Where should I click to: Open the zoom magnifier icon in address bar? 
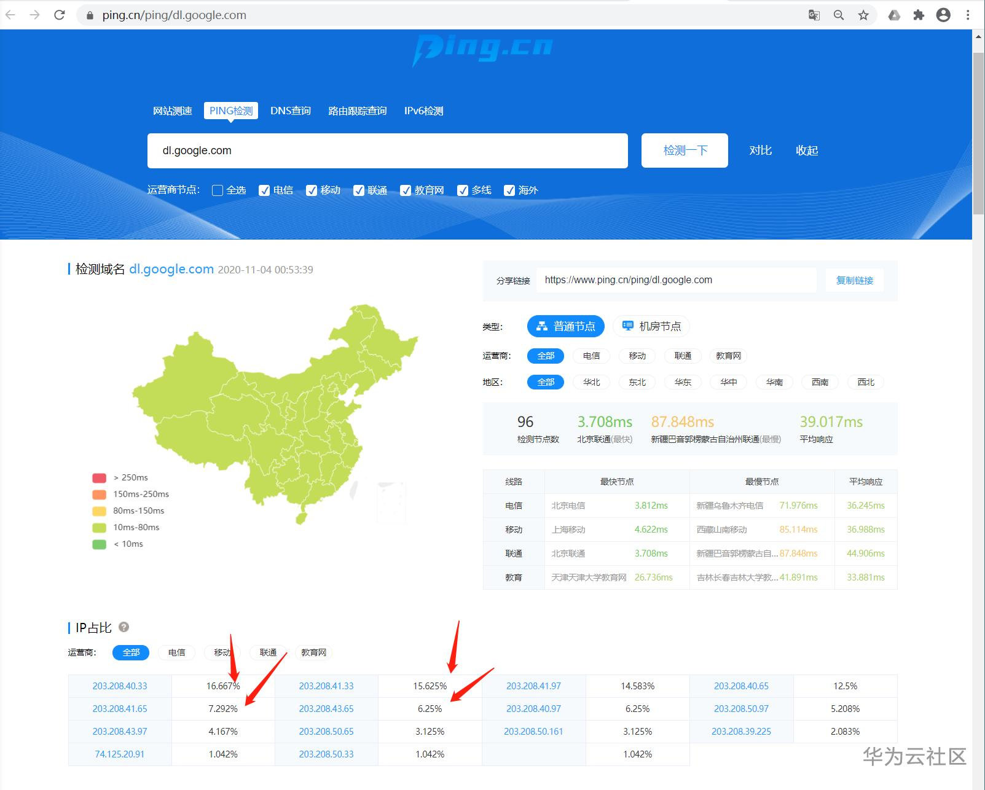(839, 15)
